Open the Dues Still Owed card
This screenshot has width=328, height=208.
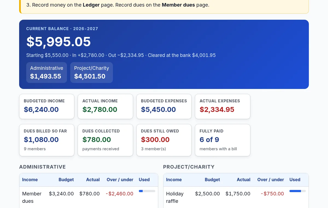[164, 140]
